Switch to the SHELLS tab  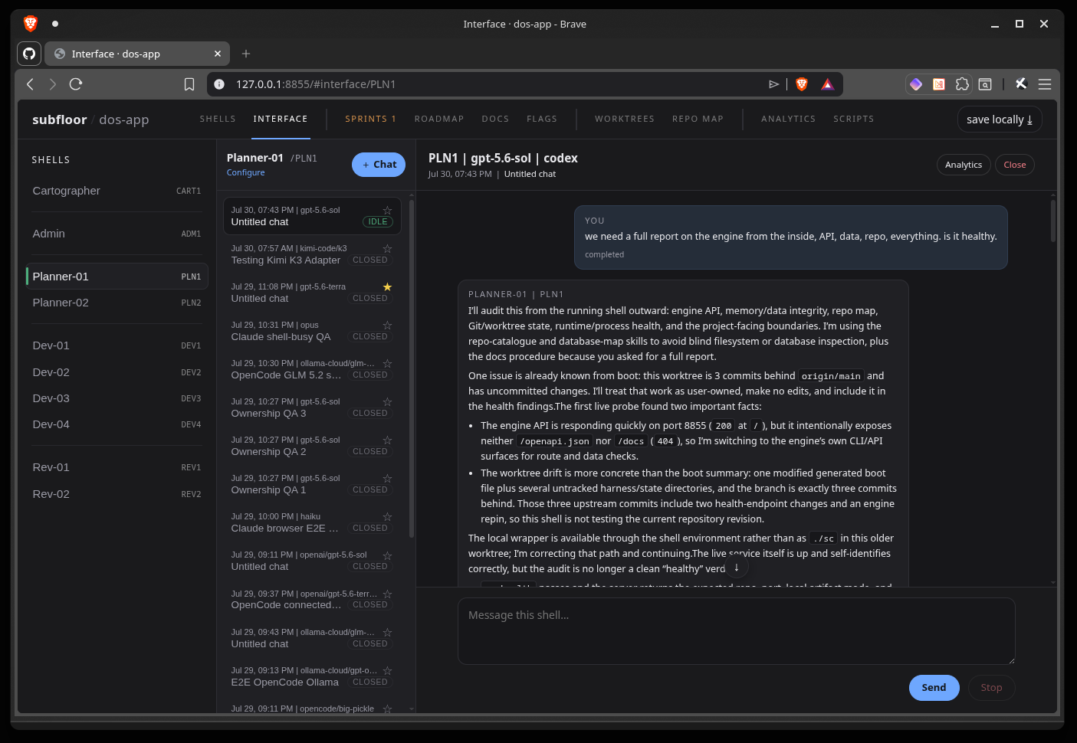tap(218, 119)
